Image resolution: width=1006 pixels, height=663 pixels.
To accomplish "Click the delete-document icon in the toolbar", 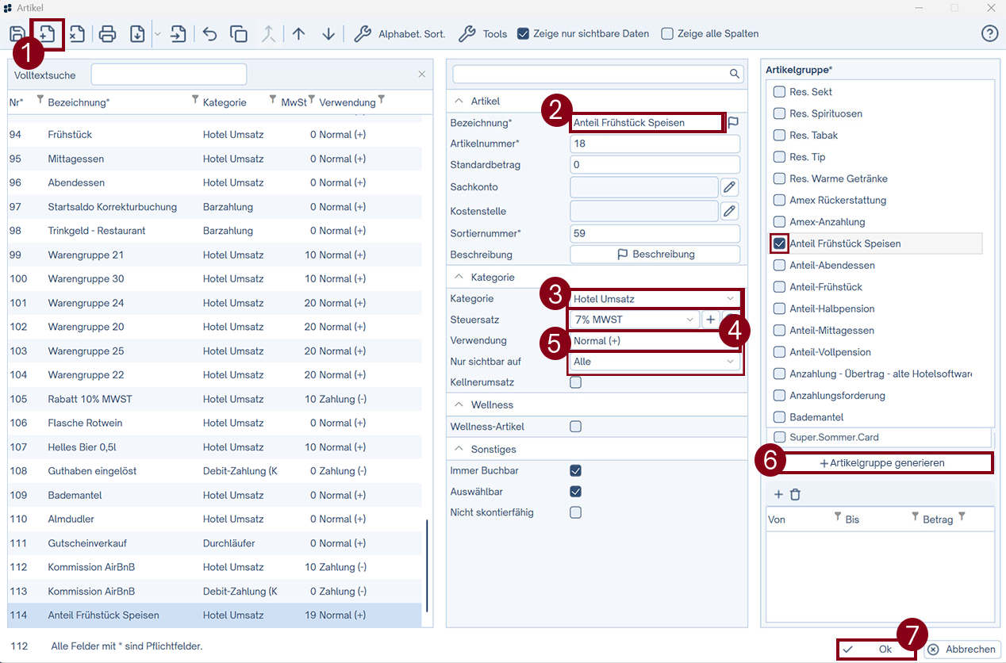I will [76, 34].
